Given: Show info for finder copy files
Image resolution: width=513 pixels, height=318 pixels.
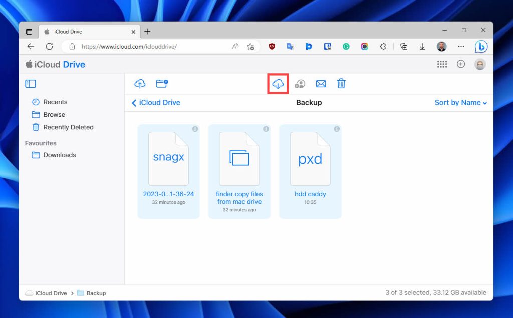Looking at the screenshot, I should click(x=266, y=129).
